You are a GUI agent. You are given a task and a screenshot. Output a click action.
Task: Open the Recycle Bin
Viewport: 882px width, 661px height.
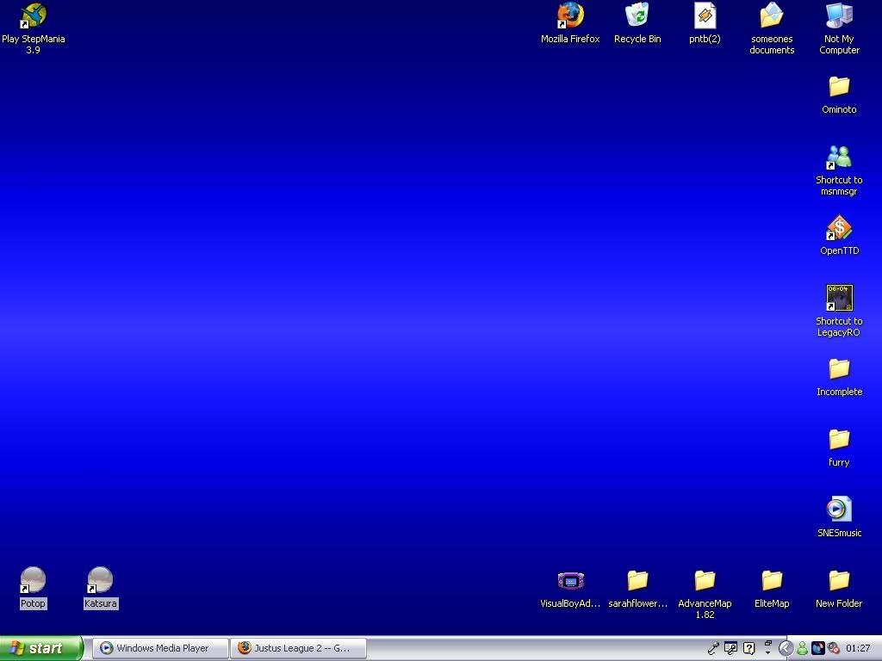[637, 16]
